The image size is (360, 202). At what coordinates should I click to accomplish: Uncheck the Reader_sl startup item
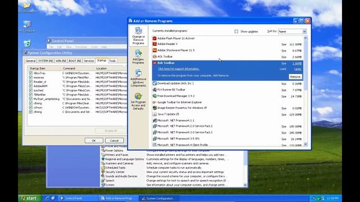(31, 82)
